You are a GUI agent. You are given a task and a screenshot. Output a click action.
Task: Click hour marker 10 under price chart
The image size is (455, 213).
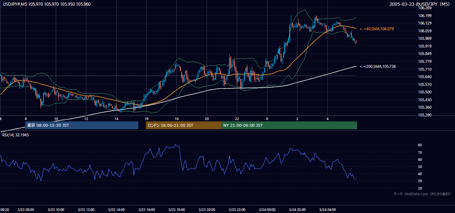56,119
